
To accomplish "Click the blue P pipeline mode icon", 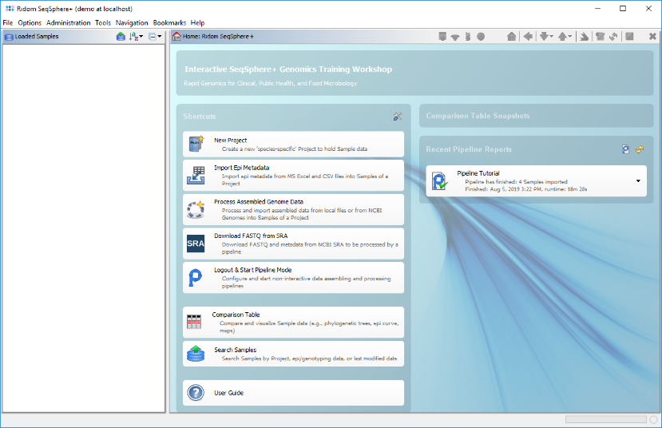I will tap(195, 278).
